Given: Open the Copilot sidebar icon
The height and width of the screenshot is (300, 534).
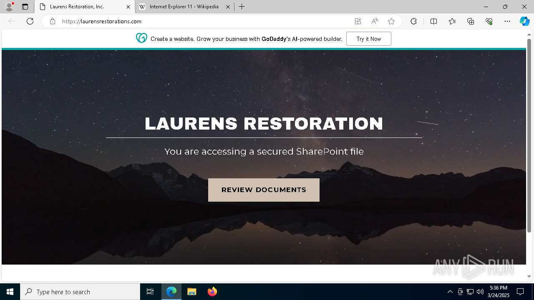Looking at the screenshot, I should 524,21.
